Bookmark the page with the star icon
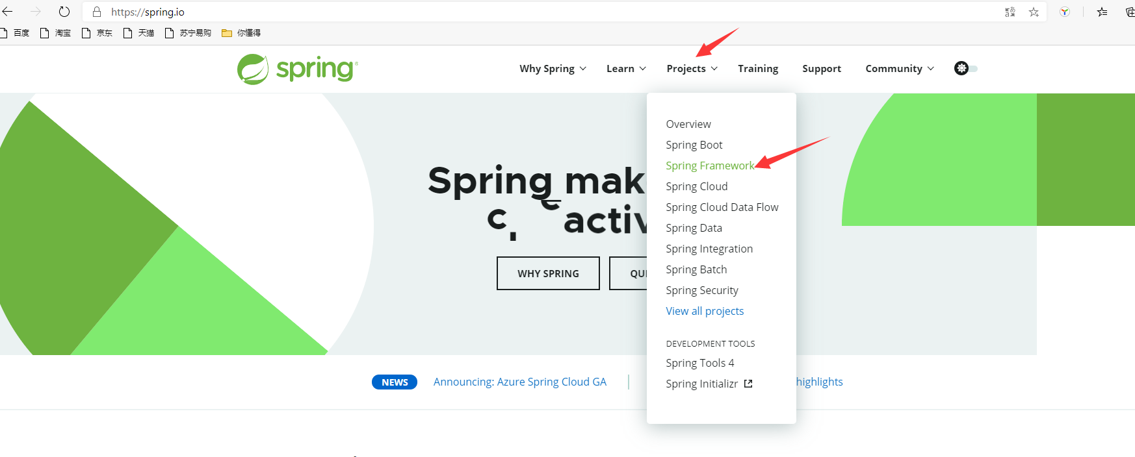This screenshot has width=1135, height=457. (1034, 12)
